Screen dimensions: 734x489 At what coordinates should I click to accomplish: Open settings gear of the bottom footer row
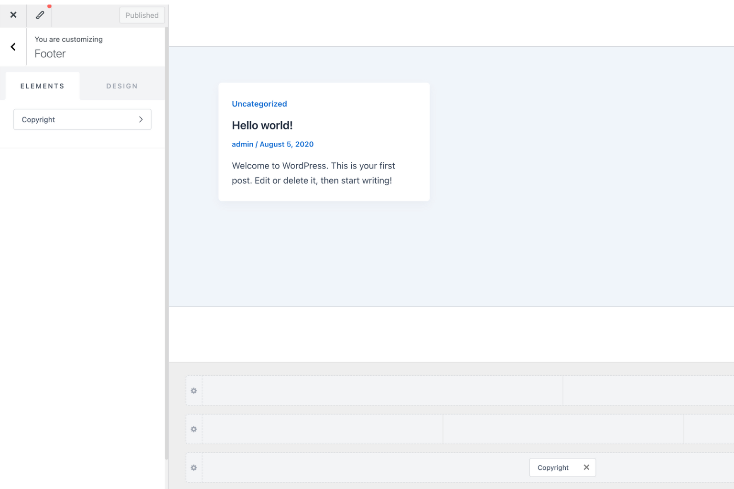(x=194, y=467)
